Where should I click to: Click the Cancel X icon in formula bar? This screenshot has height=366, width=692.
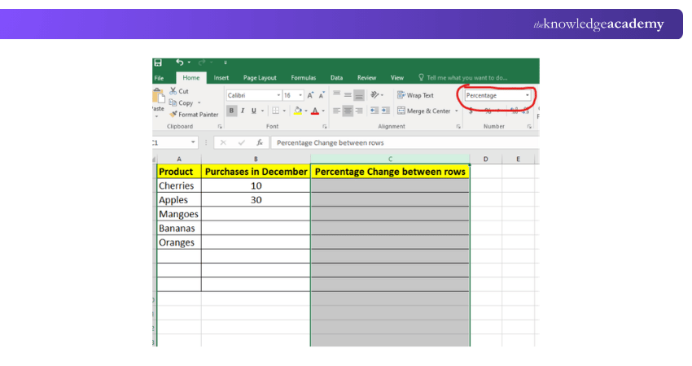(223, 142)
